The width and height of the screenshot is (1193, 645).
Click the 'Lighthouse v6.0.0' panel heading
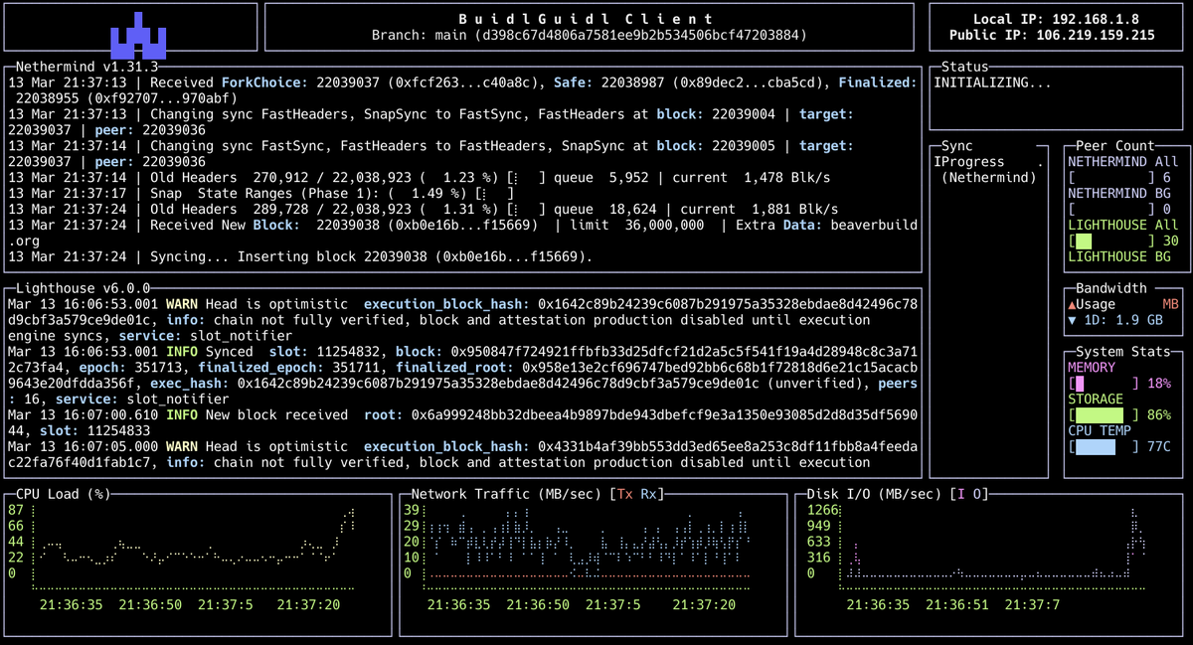click(84, 288)
